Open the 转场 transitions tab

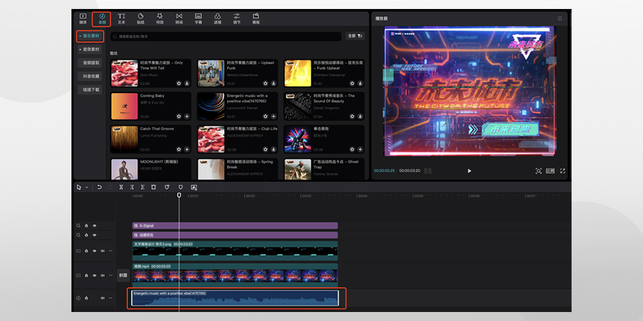point(179,19)
